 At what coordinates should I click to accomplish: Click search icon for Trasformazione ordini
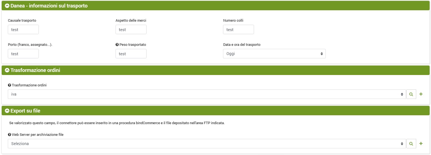(411, 94)
